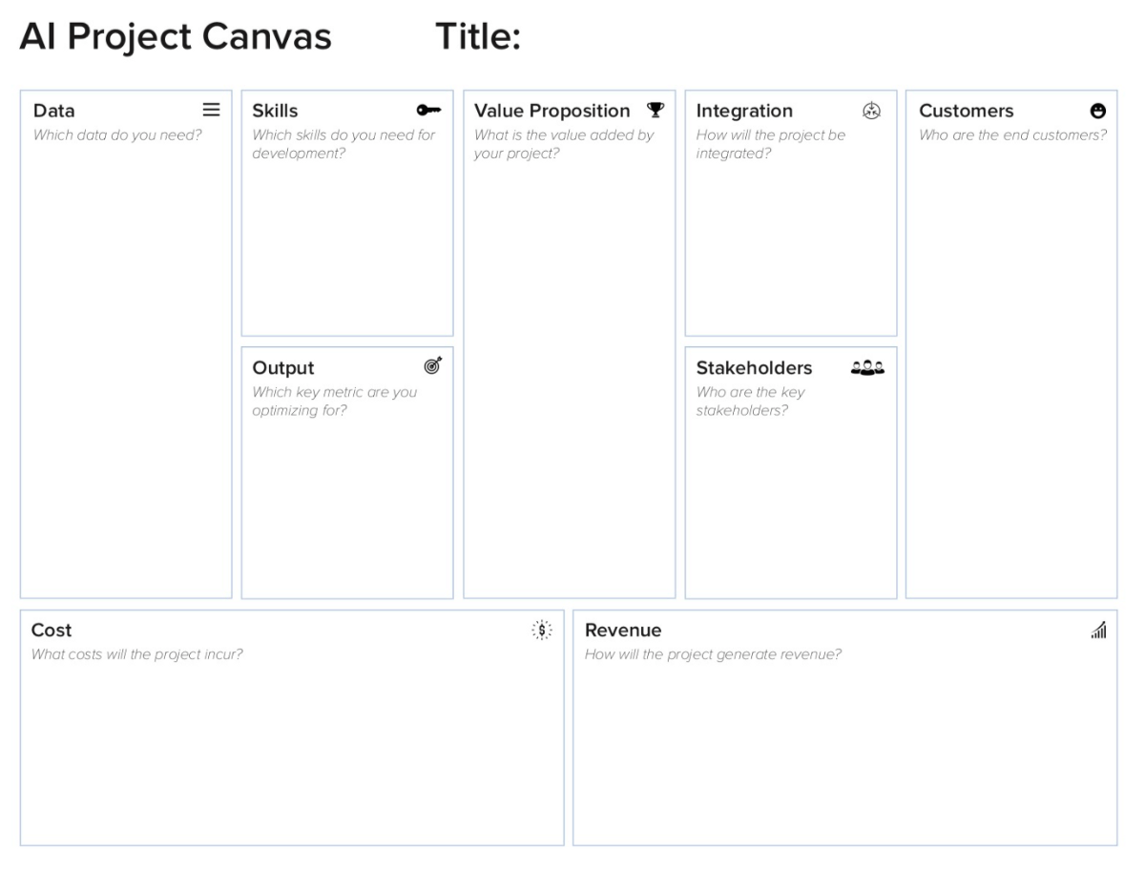Click the Title: field at the top
This screenshot has width=1145, height=869.
tap(478, 37)
